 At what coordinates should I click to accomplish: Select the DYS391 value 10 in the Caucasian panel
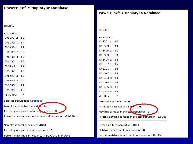pyautogui.click(x=23, y=38)
